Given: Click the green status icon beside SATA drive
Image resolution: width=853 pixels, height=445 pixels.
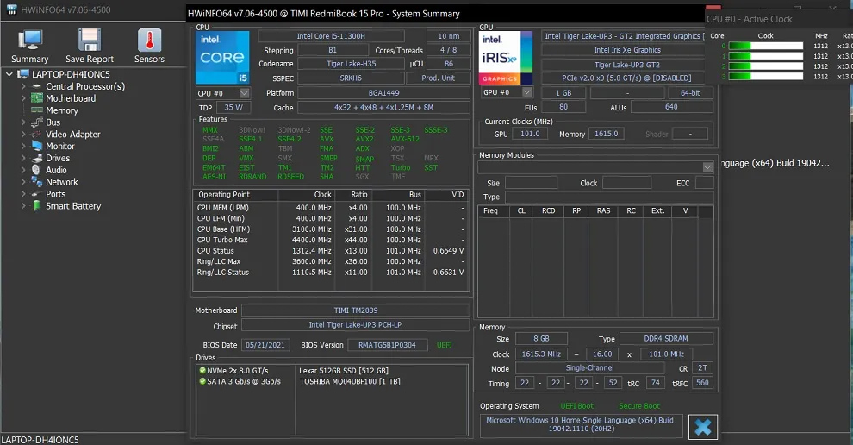Looking at the screenshot, I should (x=202, y=381).
